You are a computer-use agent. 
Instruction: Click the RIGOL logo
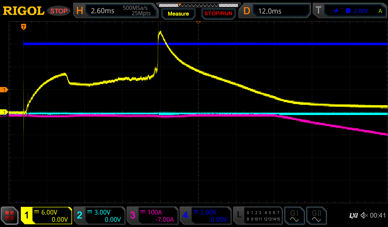(x=23, y=11)
